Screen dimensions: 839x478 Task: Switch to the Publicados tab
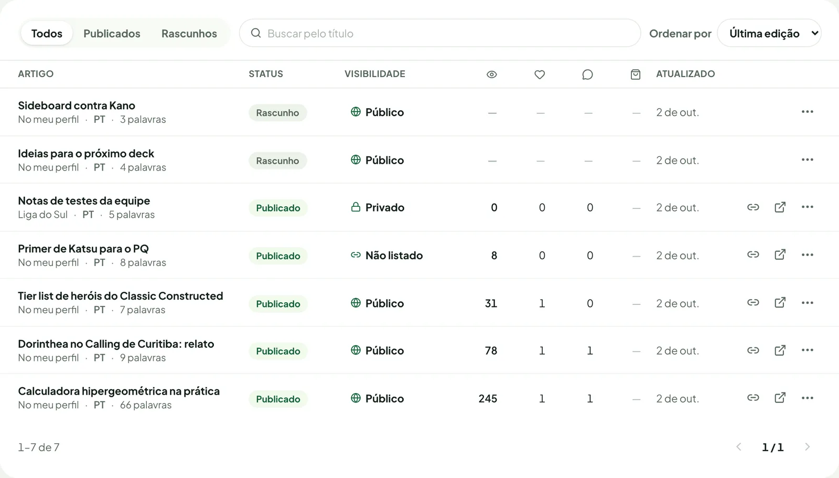pos(112,33)
